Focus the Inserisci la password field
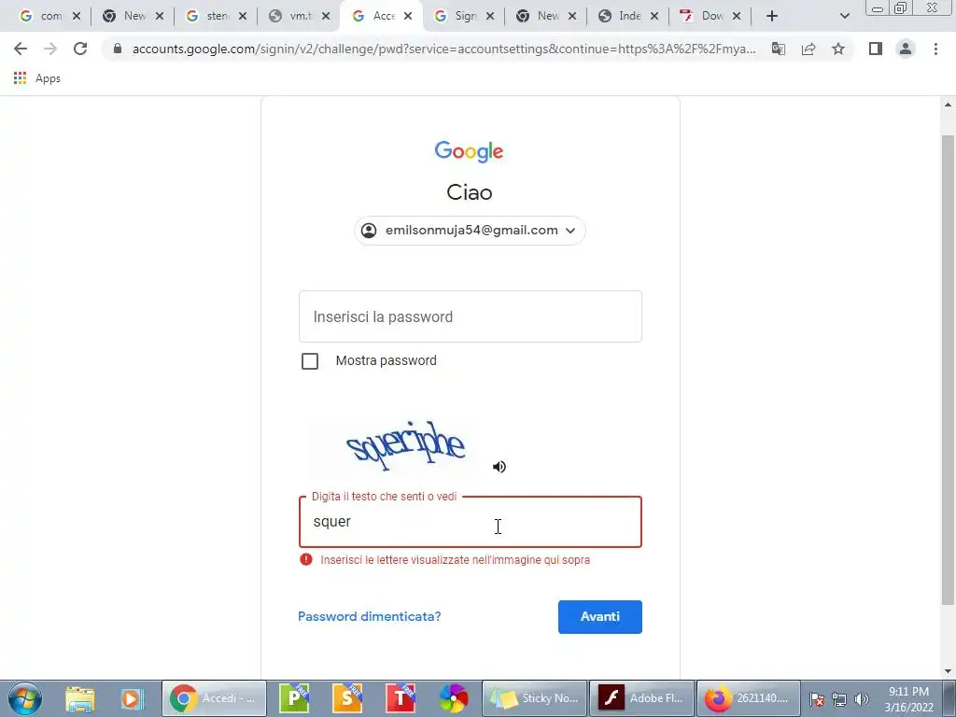The height and width of the screenshot is (717, 956). tap(471, 316)
